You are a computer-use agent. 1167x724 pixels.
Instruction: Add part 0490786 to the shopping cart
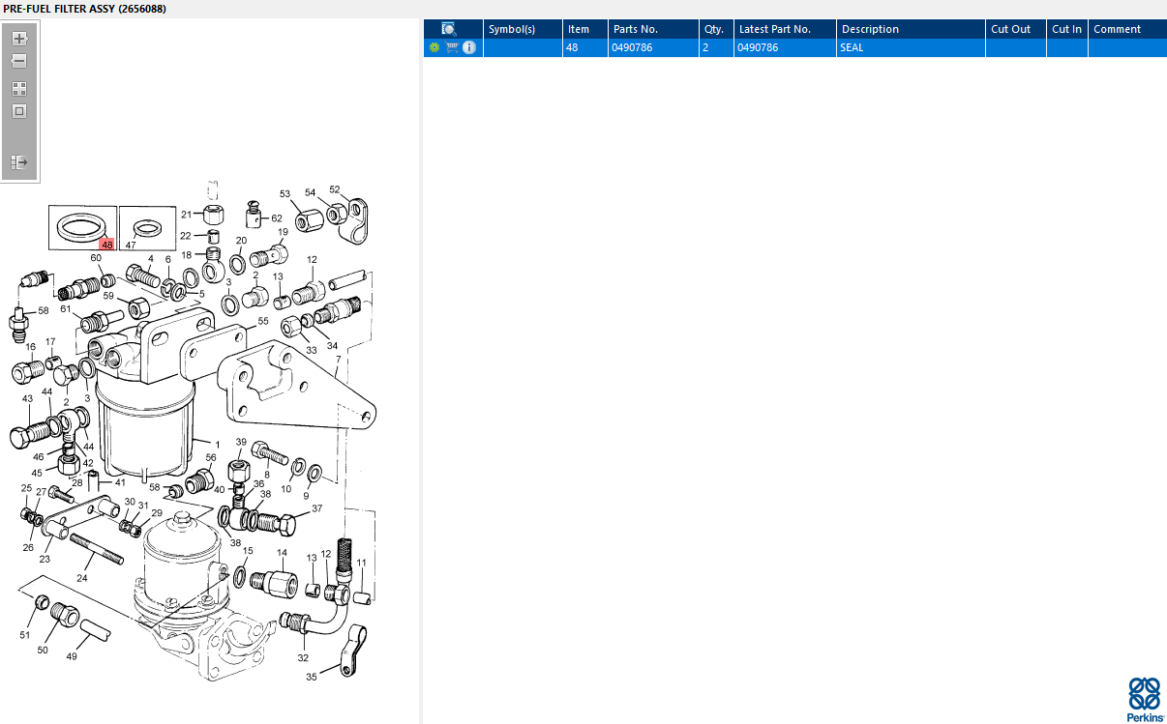tap(452, 47)
